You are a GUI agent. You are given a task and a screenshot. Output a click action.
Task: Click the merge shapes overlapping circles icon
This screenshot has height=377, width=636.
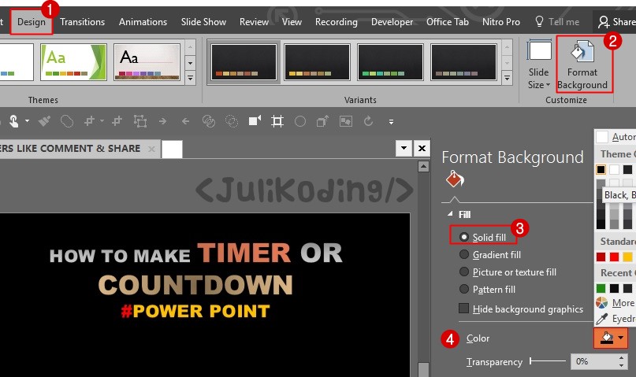click(x=209, y=121)
